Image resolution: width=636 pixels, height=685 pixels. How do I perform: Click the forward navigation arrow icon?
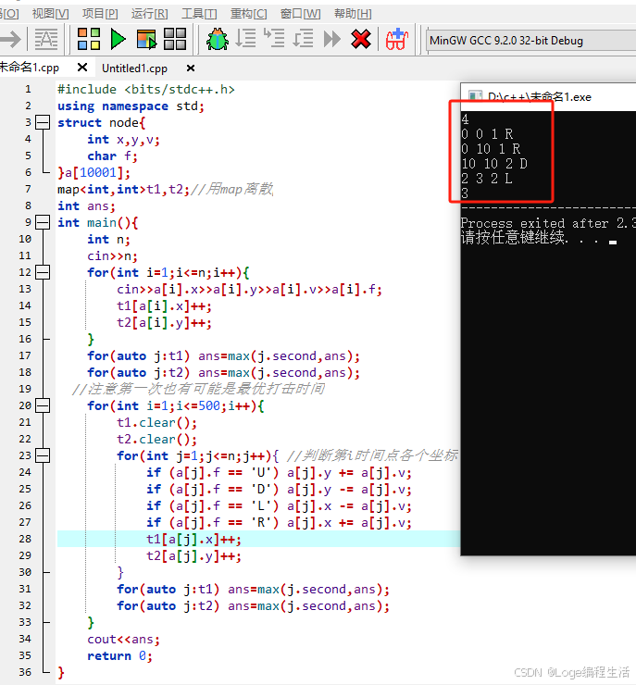pyautogui.click(x=10, y=39)
